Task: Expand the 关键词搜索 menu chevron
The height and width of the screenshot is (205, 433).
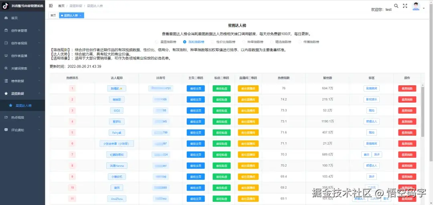Action: pyautogui.click(x=39, y=68)
